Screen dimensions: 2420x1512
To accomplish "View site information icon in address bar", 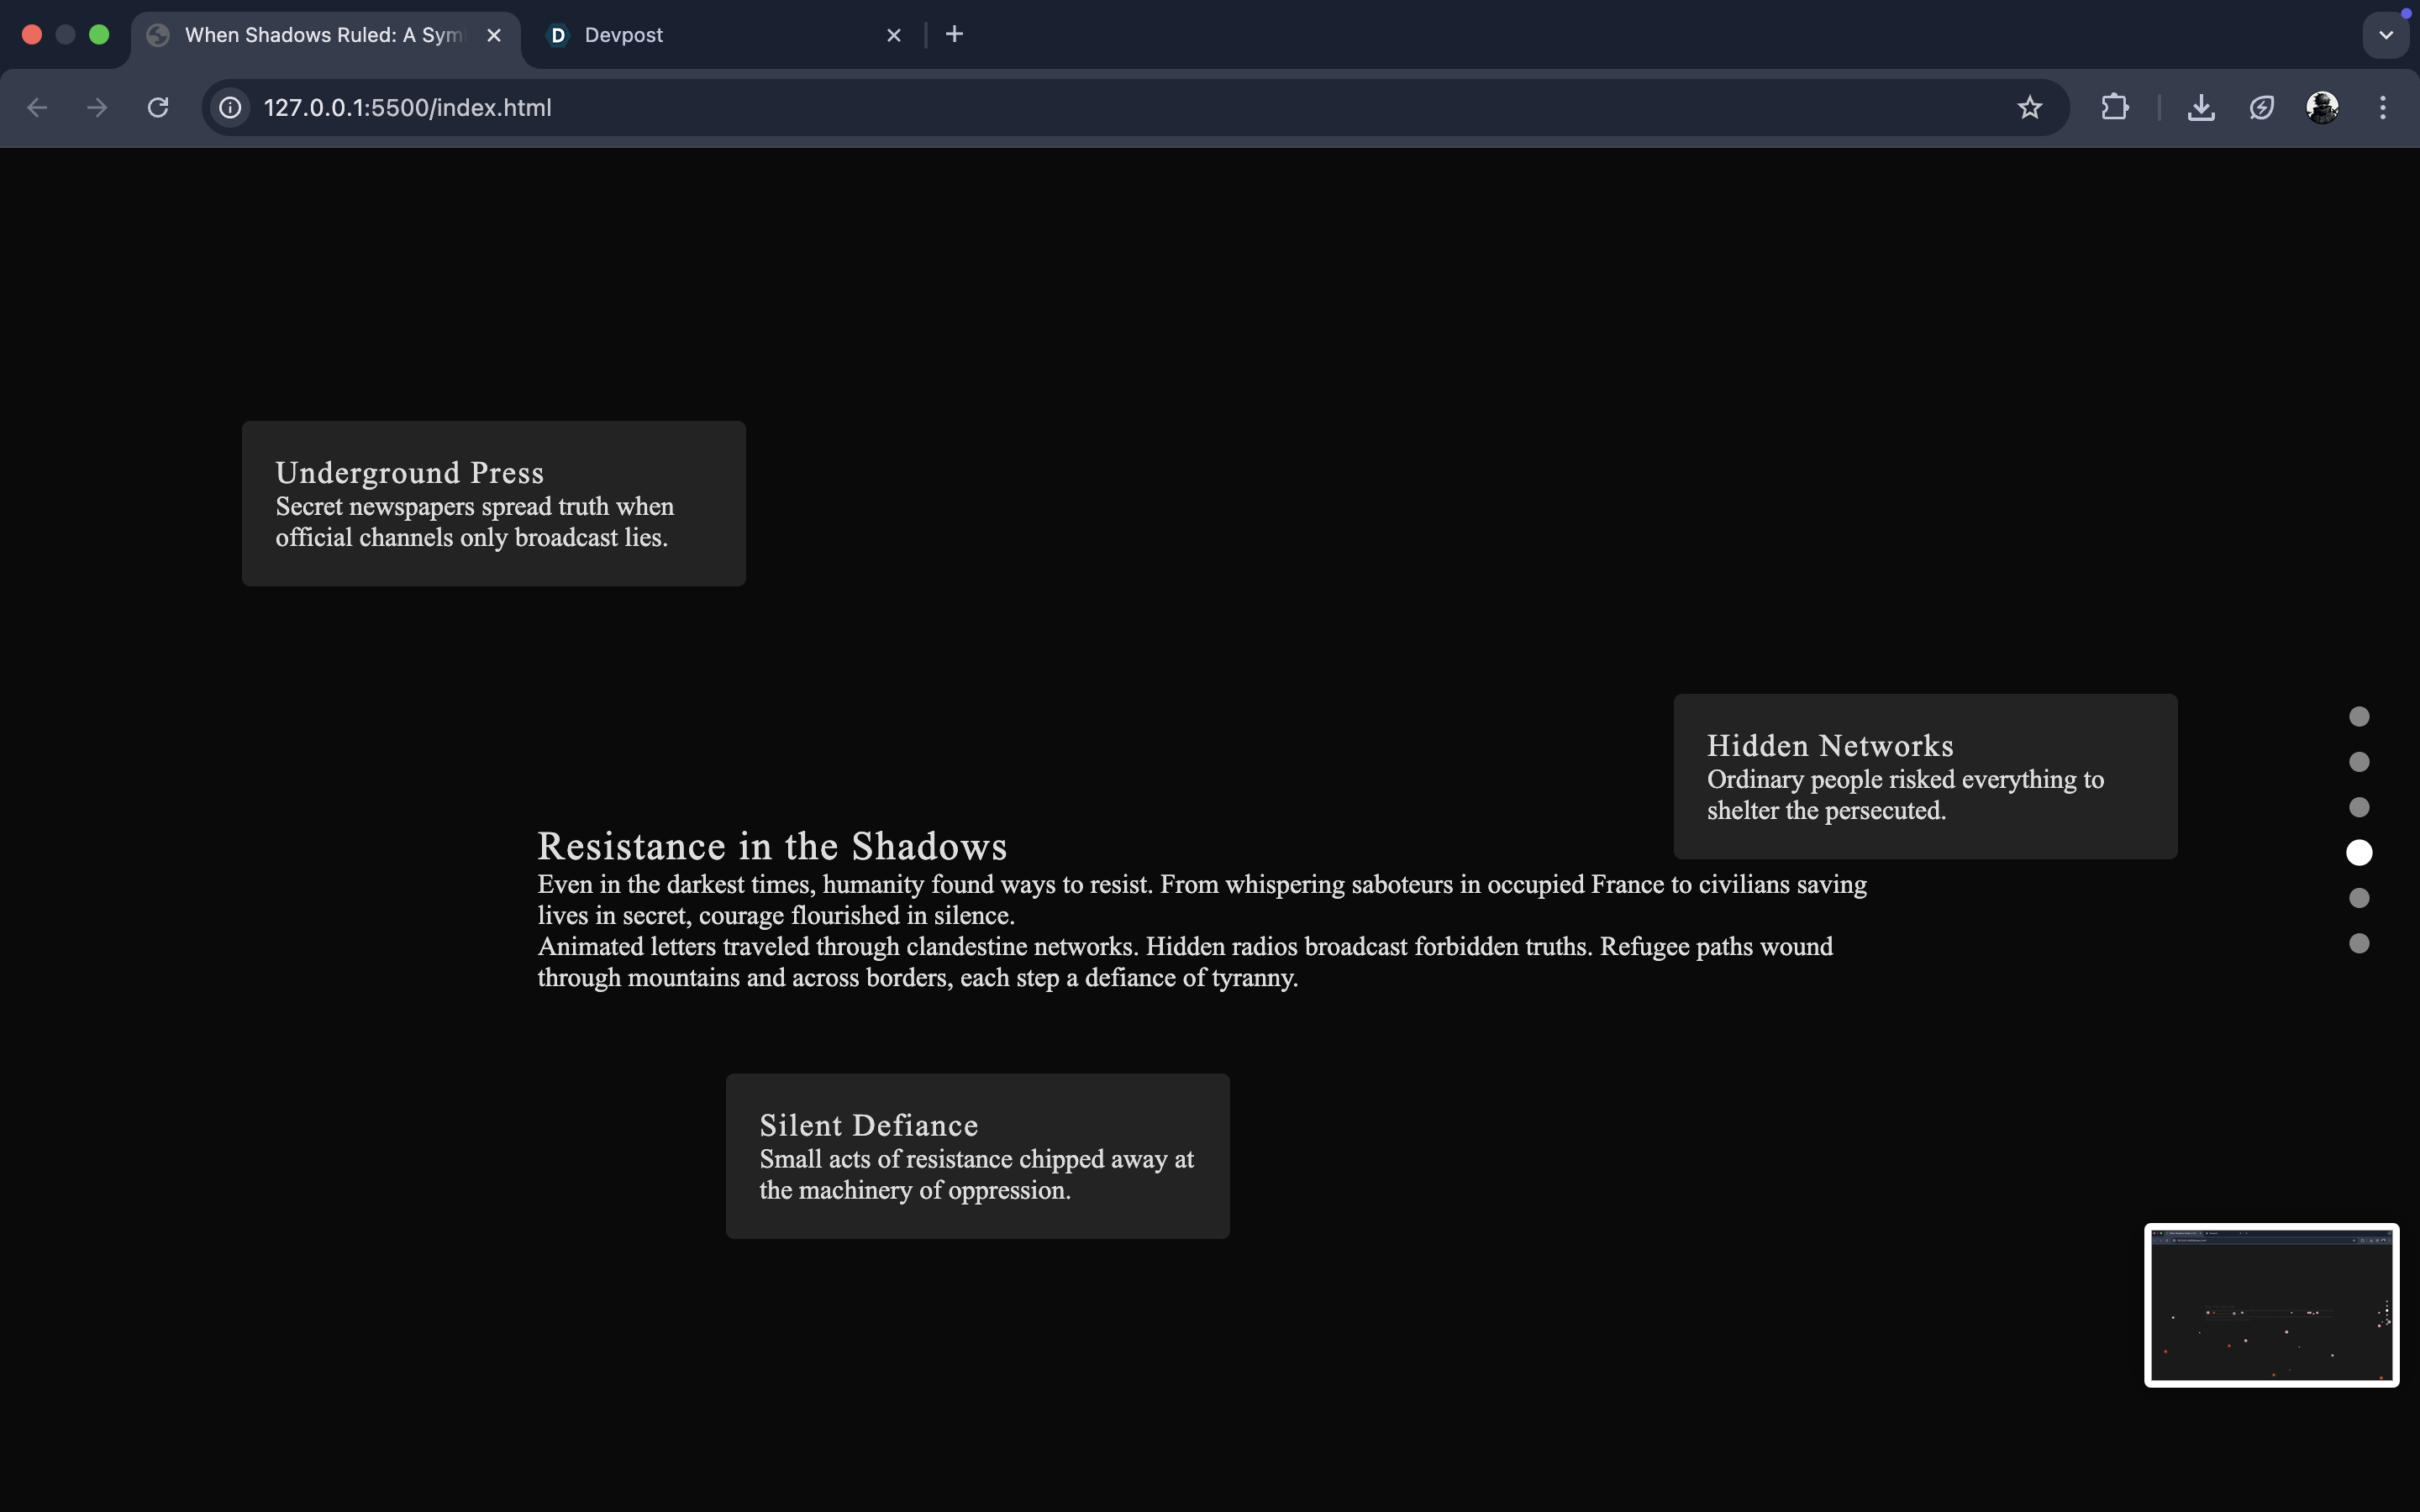I will 230,108.
